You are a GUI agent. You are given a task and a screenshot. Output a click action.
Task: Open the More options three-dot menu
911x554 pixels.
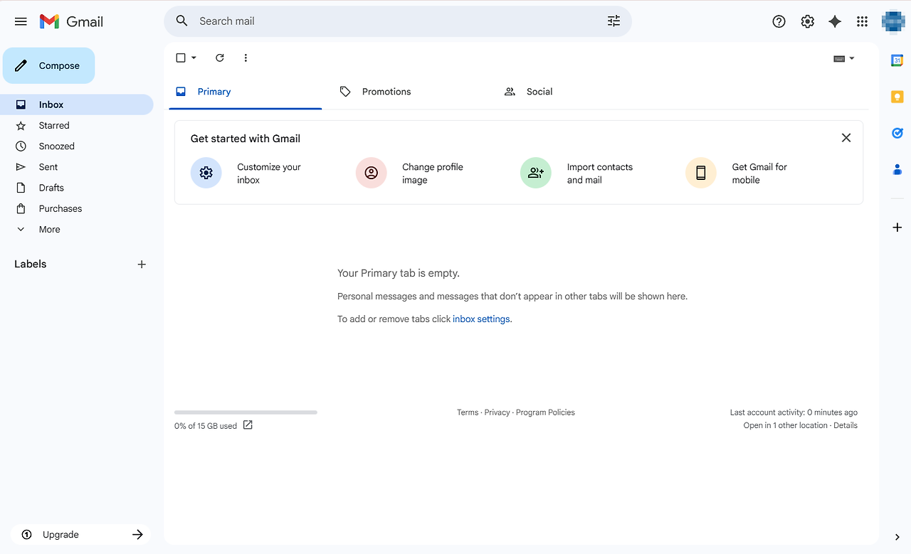pos(246,58)
